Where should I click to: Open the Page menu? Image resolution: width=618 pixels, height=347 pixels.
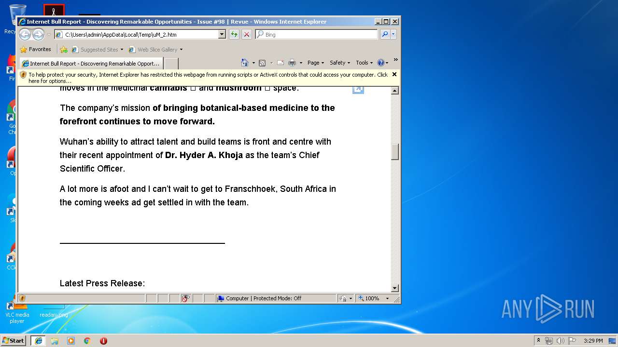point(316,63)
